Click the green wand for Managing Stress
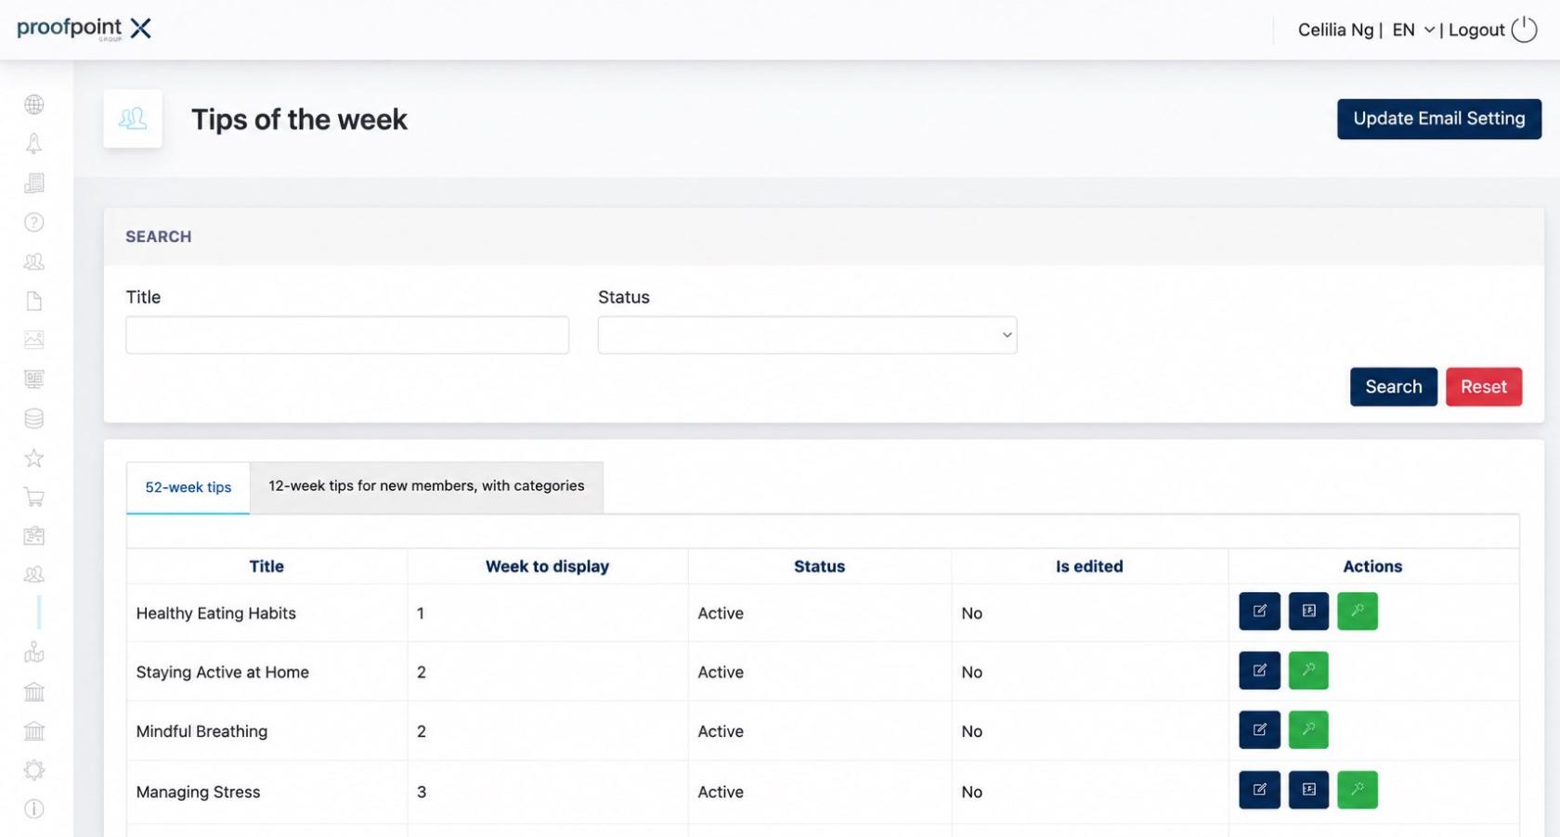Screen dimensions: 1560x837 (x=1358, y=791)
